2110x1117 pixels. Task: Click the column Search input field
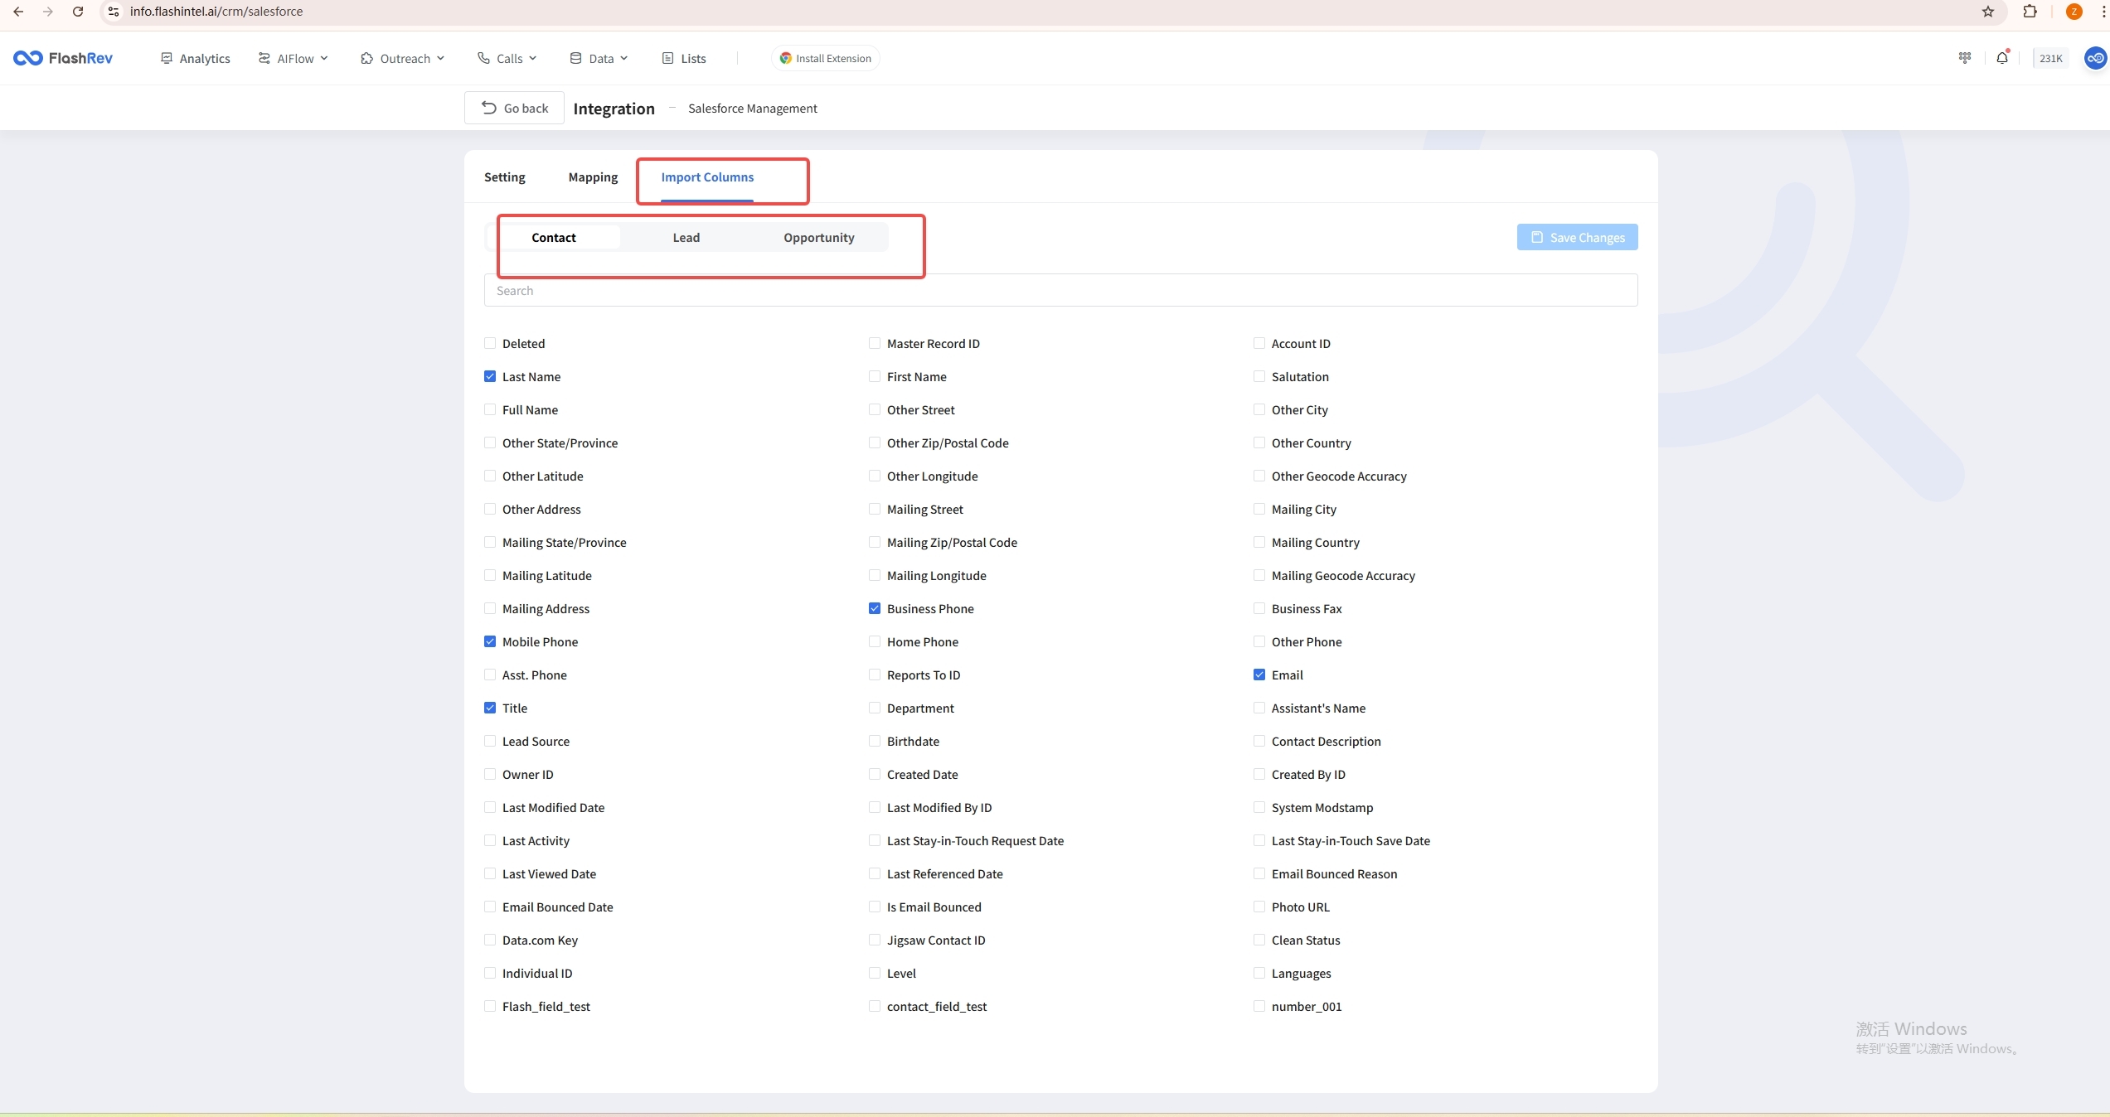pos(1060,291)
